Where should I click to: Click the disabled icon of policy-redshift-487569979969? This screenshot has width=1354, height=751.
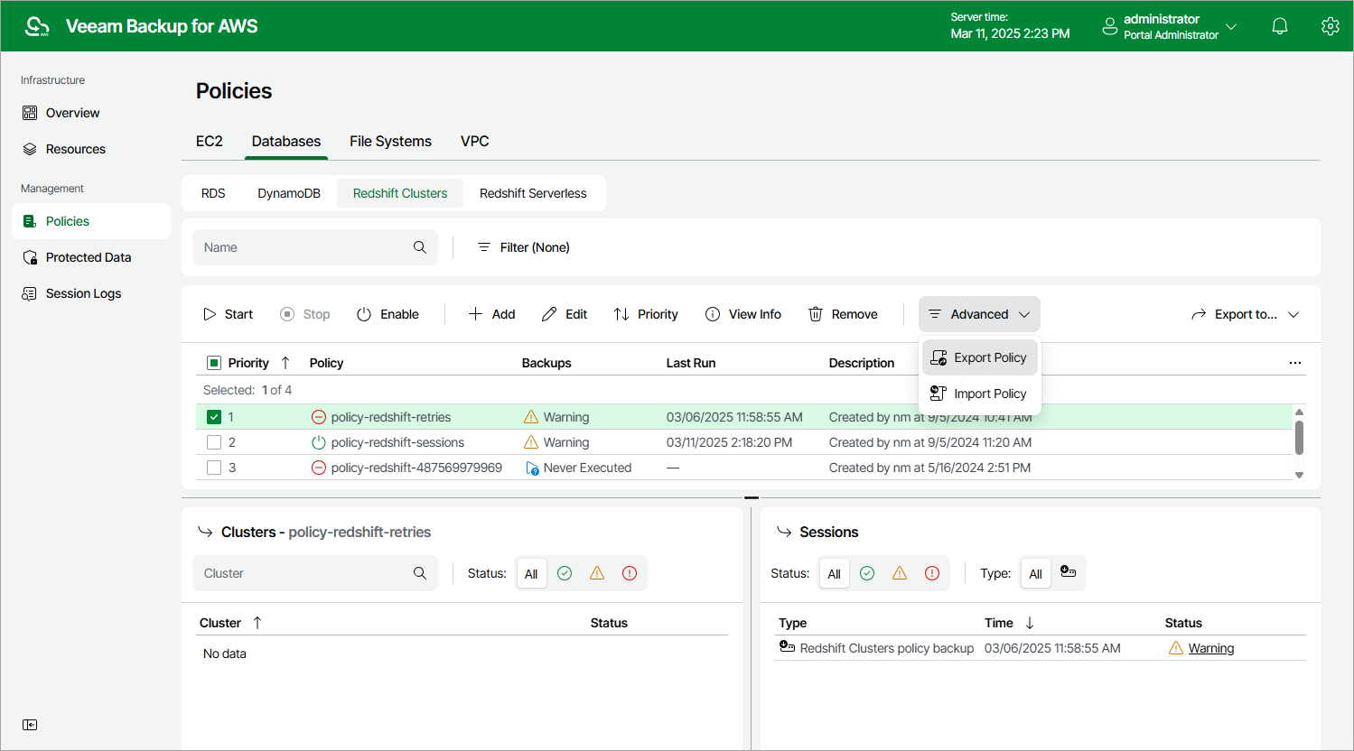point(319,468)
